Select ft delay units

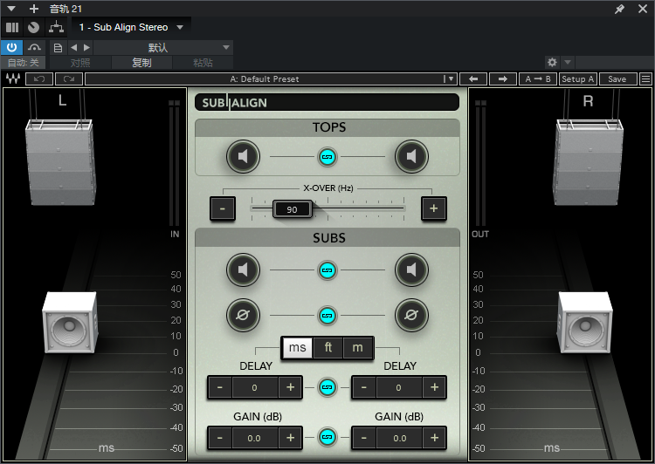[x=327, y=347]
